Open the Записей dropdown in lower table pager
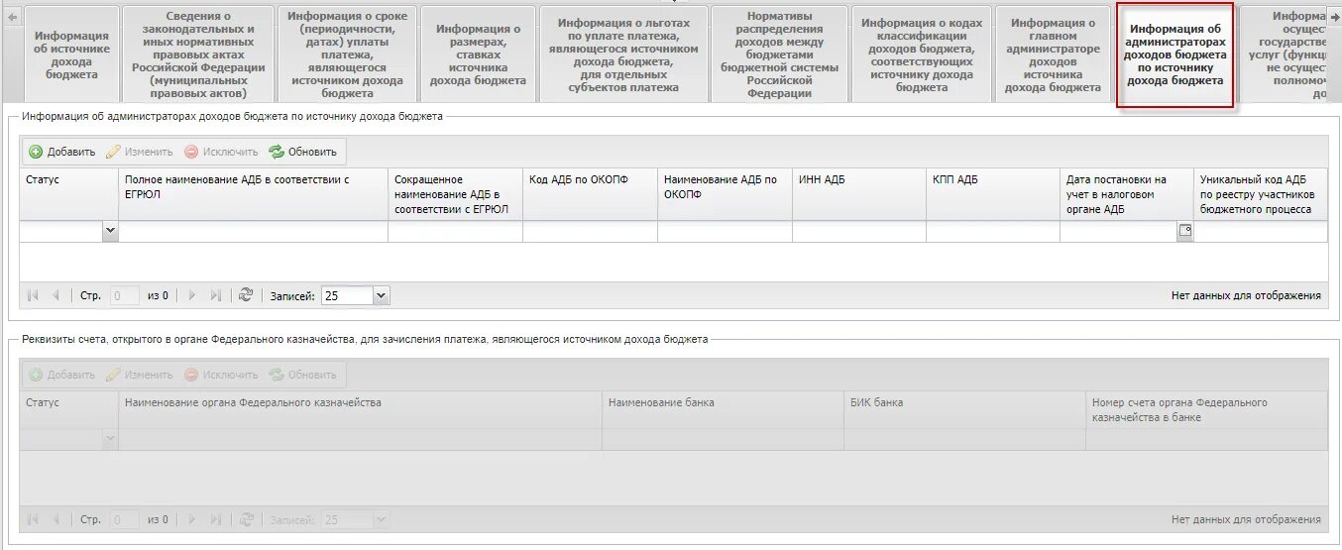The image size is (1342, 550). point(382,519)
